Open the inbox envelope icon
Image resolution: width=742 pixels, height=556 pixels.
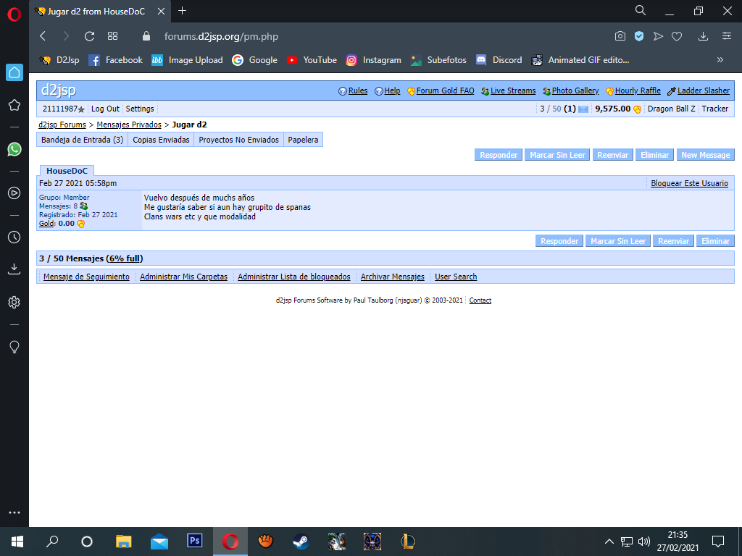click(x=583, y=109)
